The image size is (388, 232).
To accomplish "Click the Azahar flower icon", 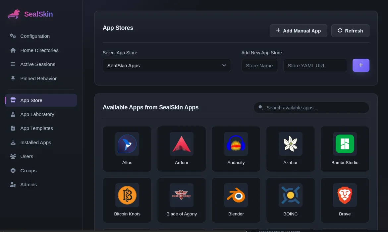I will pos(290,144).
